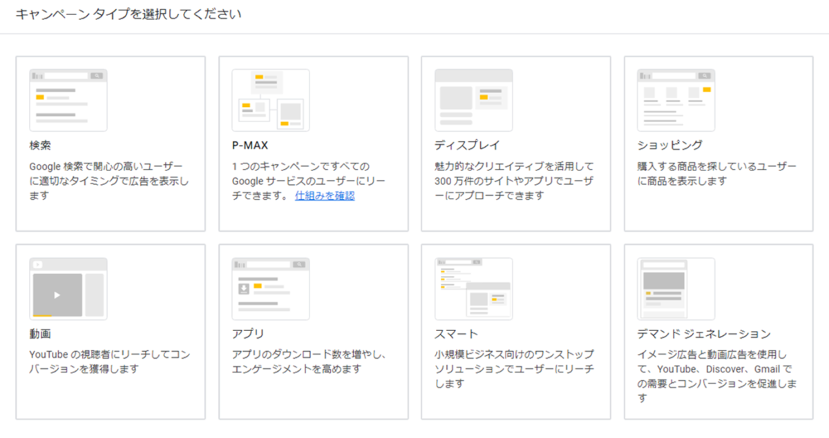This screenshot has height=438, width=829.
Task: Click the ディスプレイ card title
Action: 467,146
